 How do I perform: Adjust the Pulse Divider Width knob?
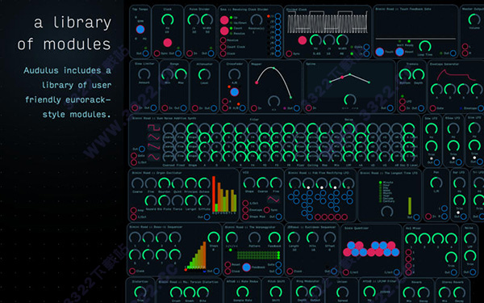pyautogui.click(x=207, y=20)
